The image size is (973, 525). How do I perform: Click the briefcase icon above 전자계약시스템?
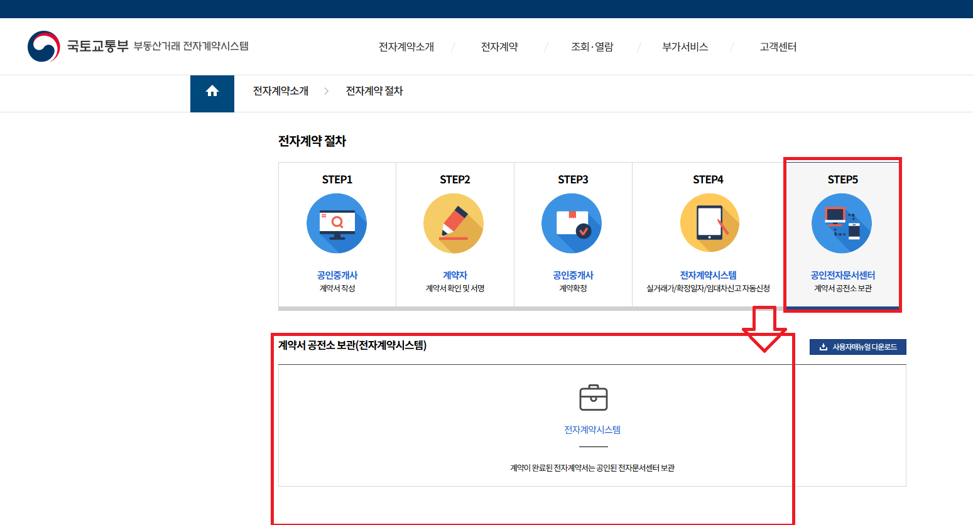[x=594, y=398]
